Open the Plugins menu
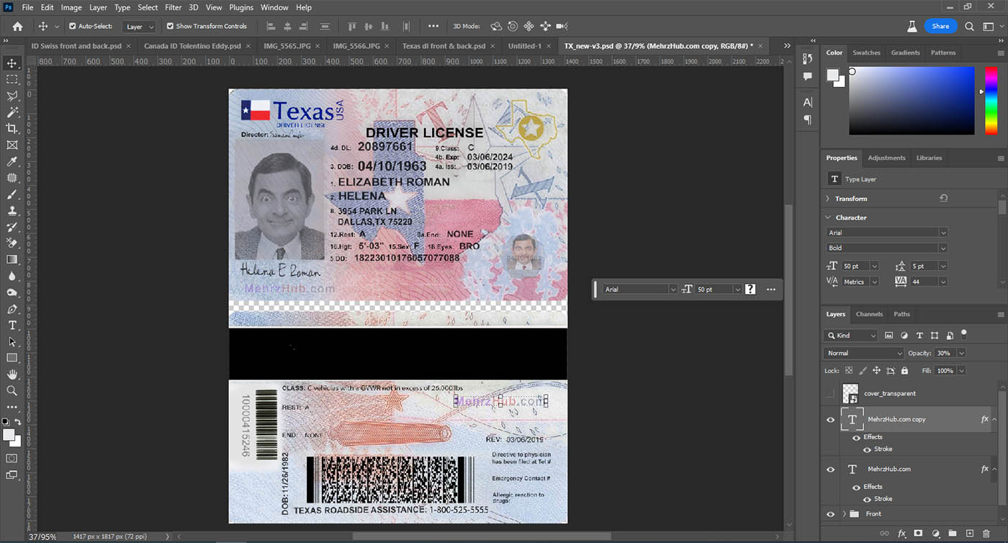 pos(241,7)
